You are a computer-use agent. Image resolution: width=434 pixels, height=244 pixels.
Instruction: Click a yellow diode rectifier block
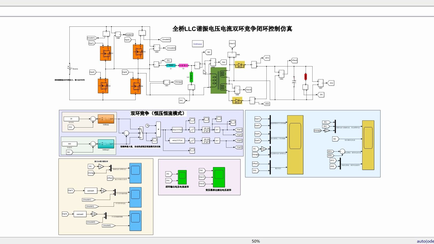click(239, 65)
